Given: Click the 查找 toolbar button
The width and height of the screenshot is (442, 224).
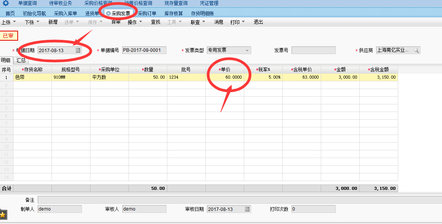Looking at the screenshot, I should [x=155, y=22].
